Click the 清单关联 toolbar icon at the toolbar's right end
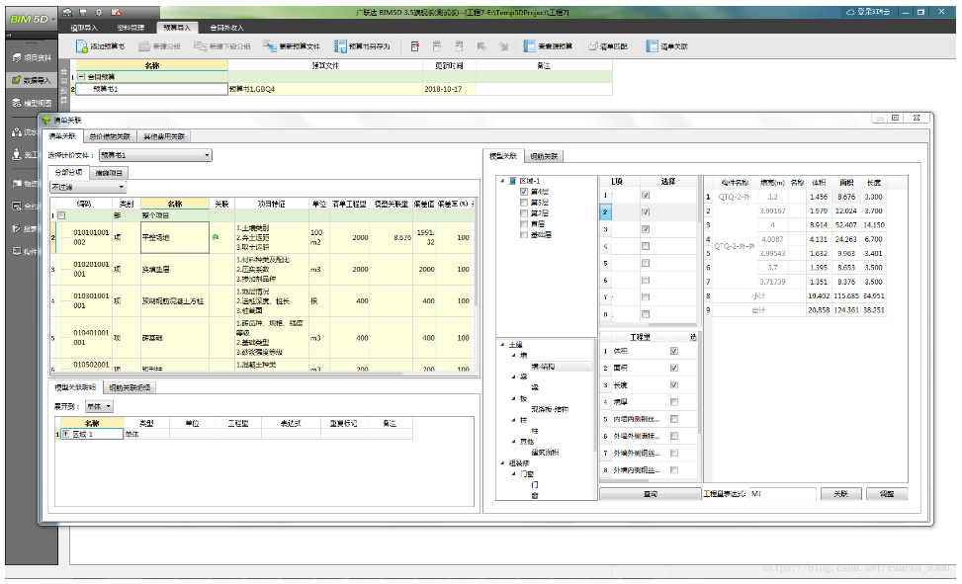Viewport: 962px width, 584px height. pos(652,46)
